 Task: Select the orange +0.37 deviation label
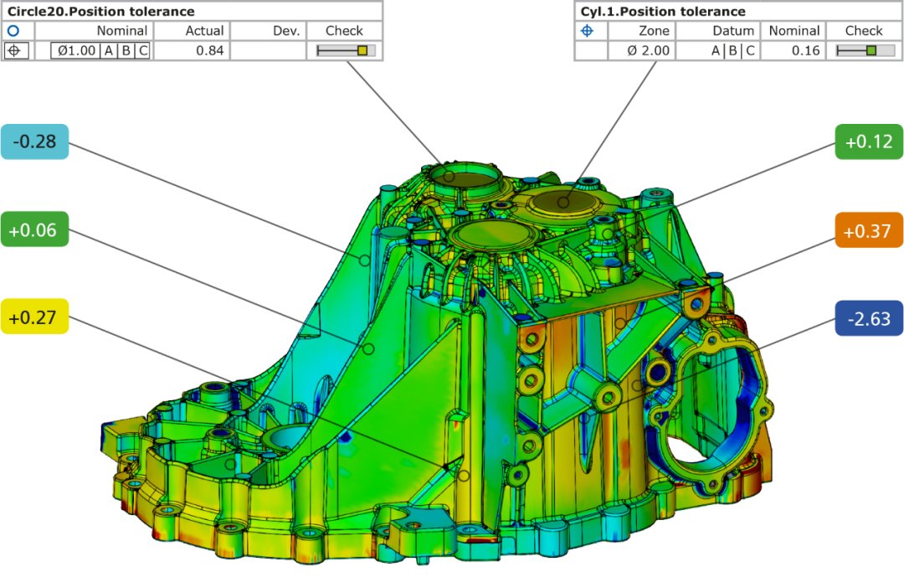tap(869, 230)
